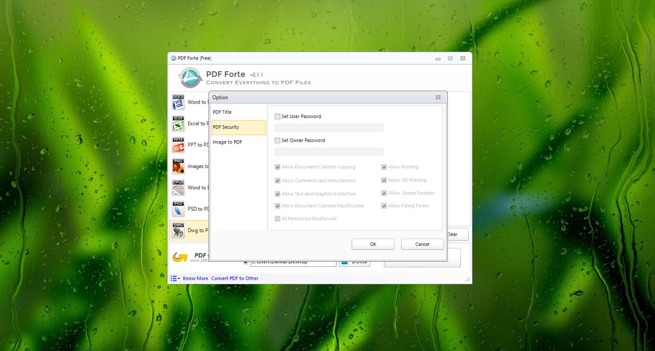The width and height of the screenshot is (655, 351).
Task: Toggle Allow Comments and Annotations checkbox
Action: coord(277,181)
